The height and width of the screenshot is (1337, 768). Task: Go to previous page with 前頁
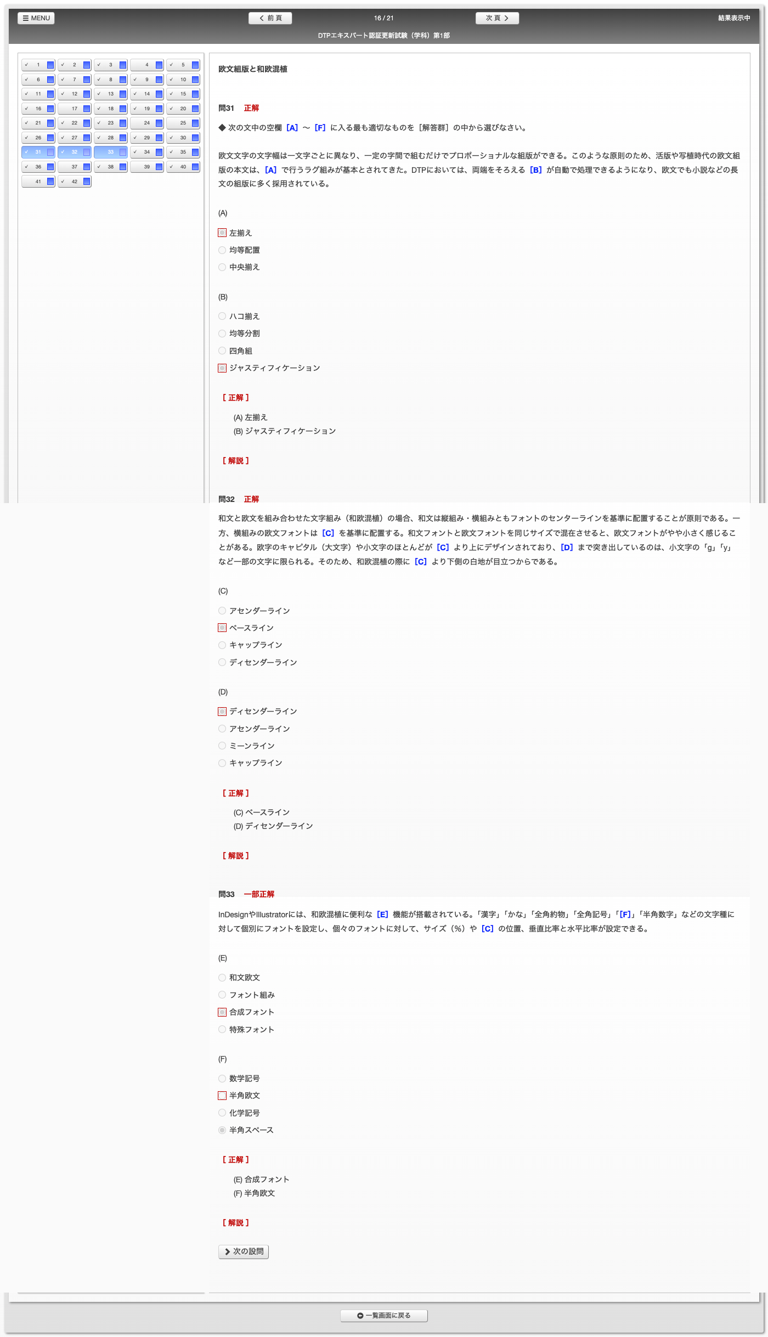click(x=270, y=18)
